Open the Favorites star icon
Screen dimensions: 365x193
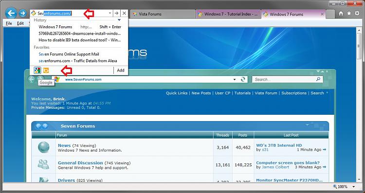tap(349, 14)
